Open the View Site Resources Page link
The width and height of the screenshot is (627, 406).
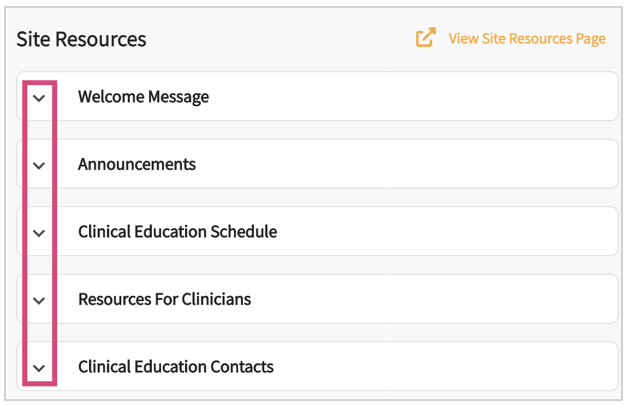coord(527,39)
